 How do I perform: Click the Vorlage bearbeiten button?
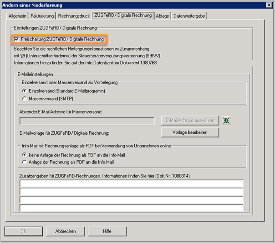pos(190,132)
